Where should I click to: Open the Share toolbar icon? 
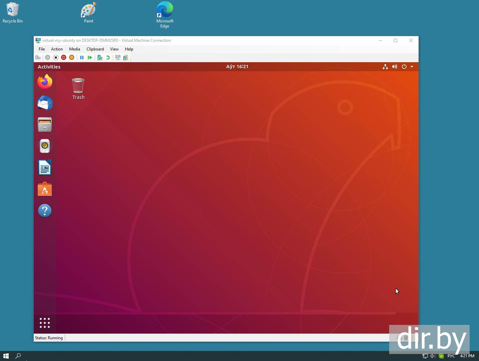click(x=126, y=57)
